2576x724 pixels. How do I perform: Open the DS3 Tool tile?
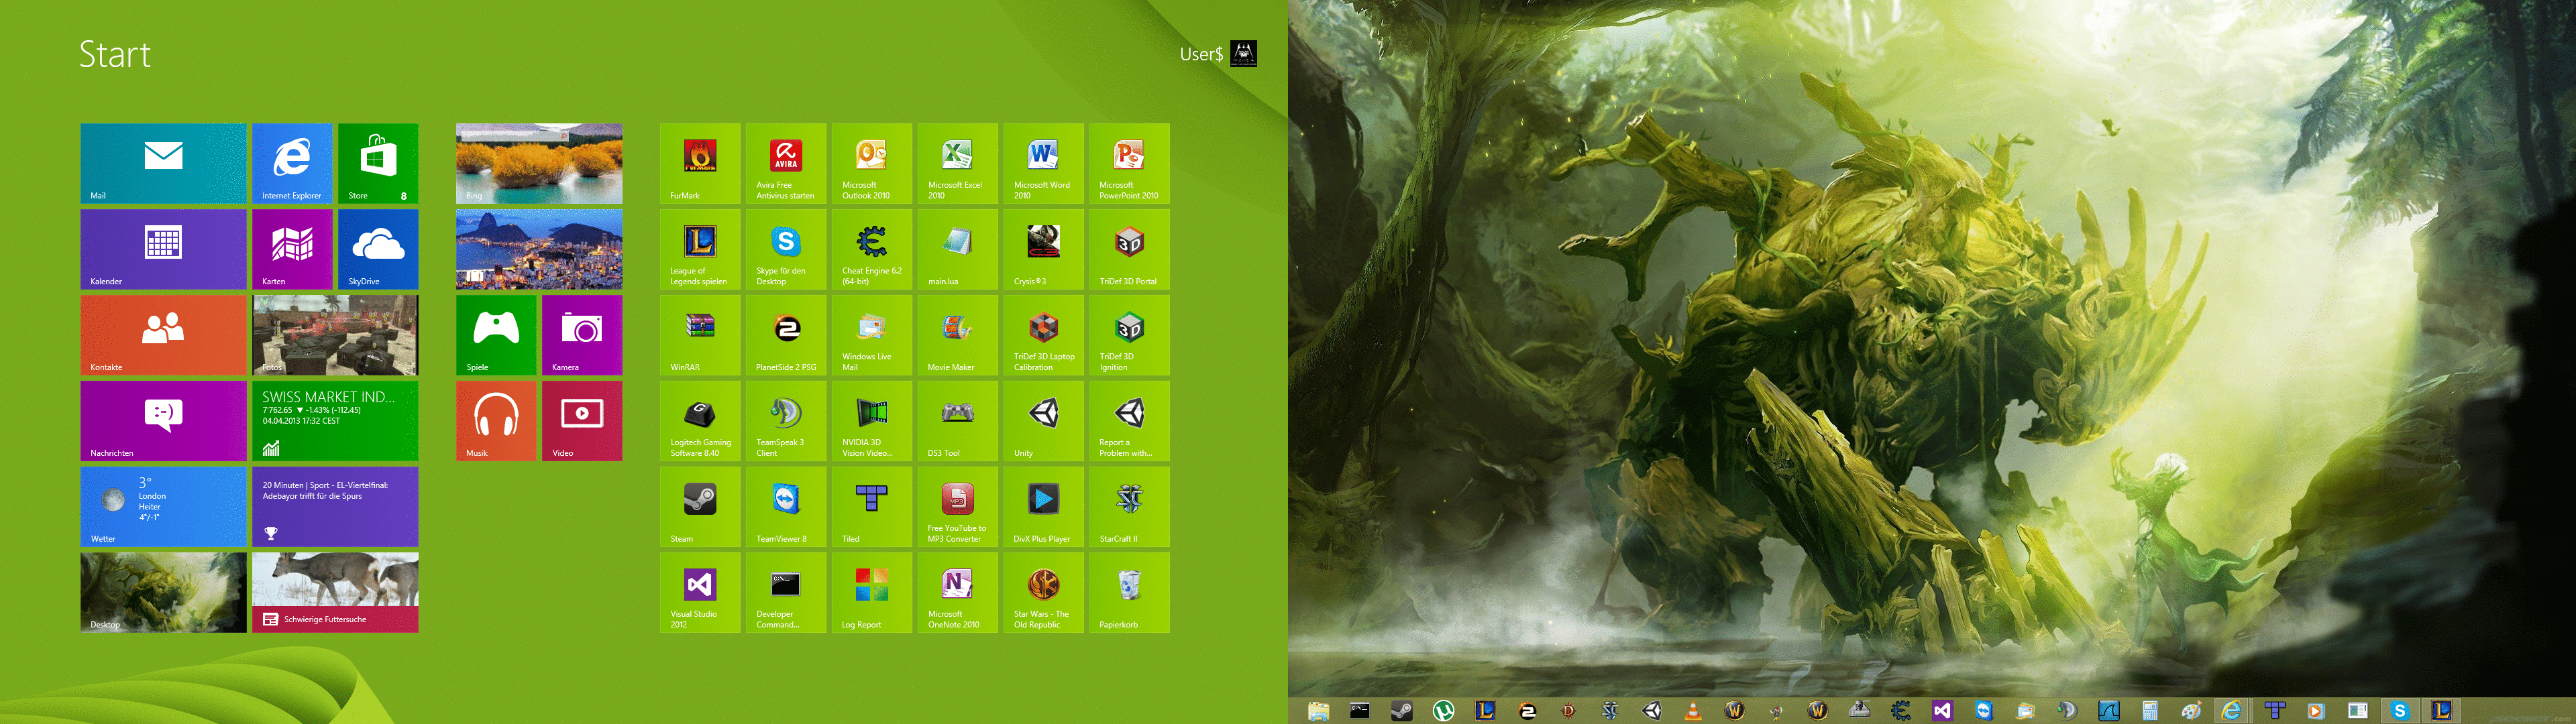tap(958, 421)
